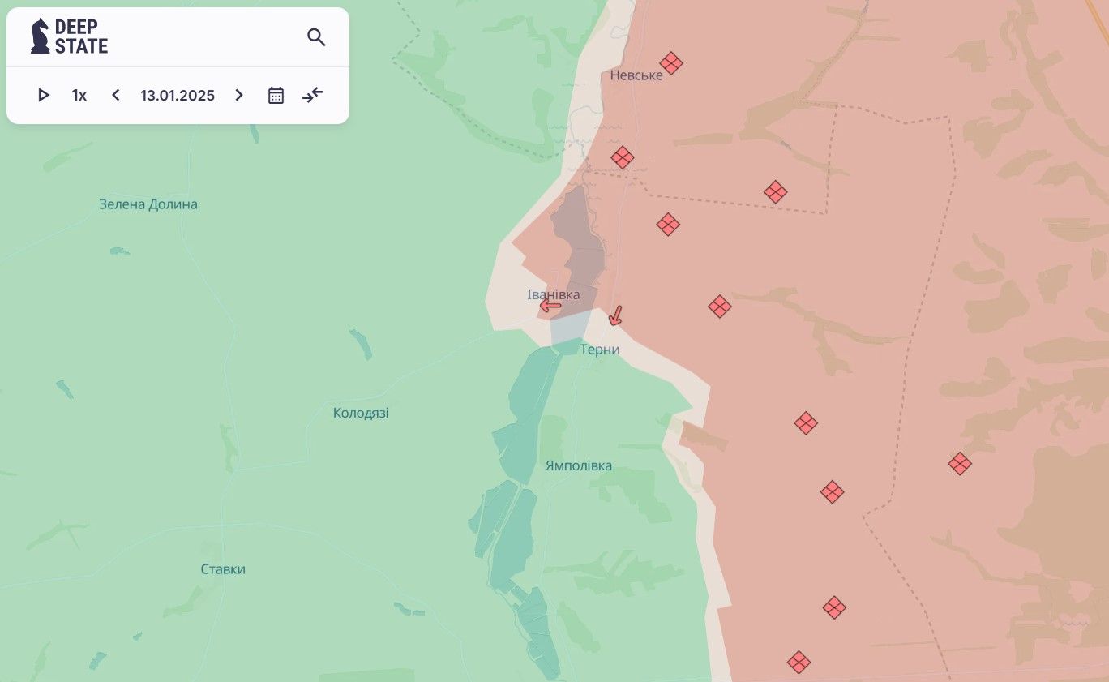The height and width of the screenshot is (682, 1109).
Task: Select the downward attack arrow near Терни
Action: pos(615,315)
